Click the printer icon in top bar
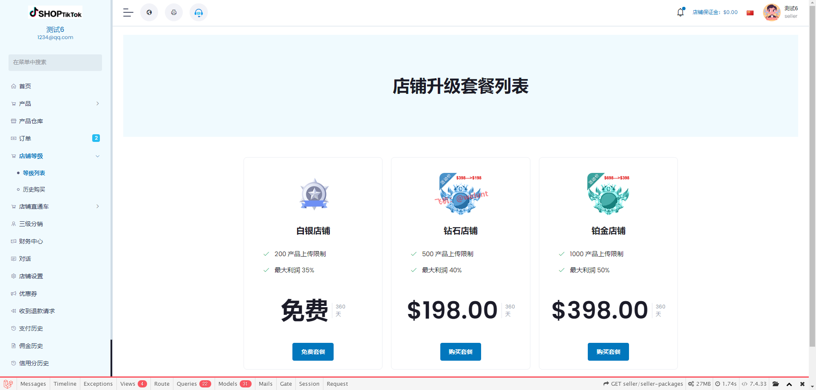816x390 pixels. [174, 12]
